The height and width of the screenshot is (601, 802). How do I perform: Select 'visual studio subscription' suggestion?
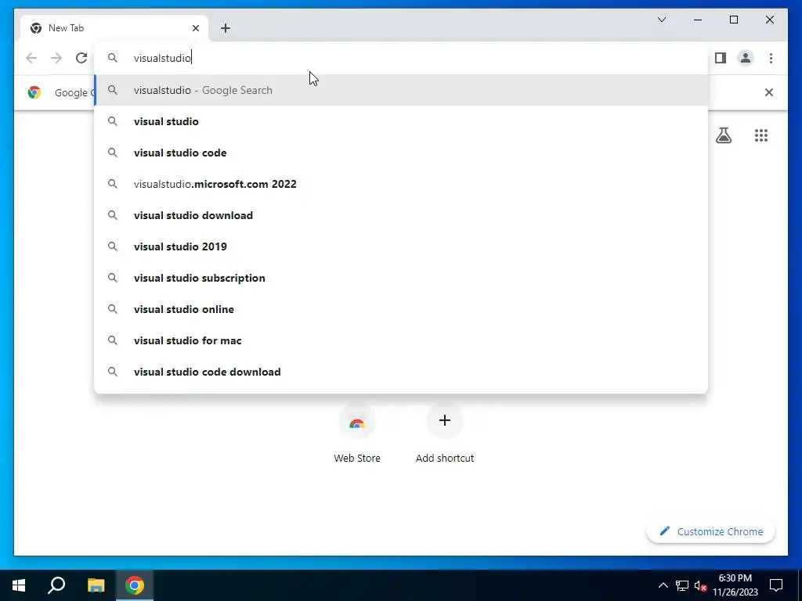coord(402,278)
